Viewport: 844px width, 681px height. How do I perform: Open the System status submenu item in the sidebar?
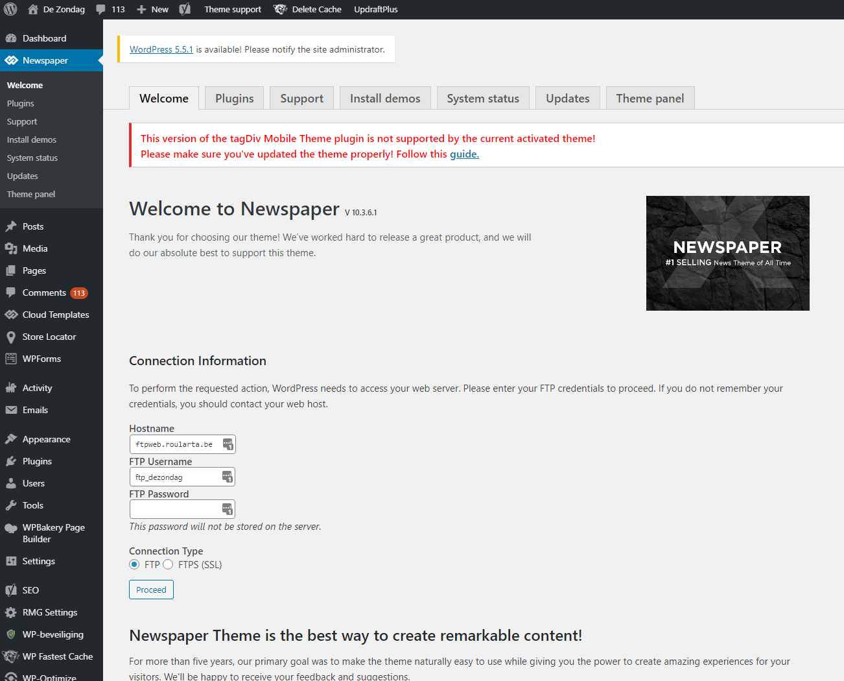[x=32, y=158]
